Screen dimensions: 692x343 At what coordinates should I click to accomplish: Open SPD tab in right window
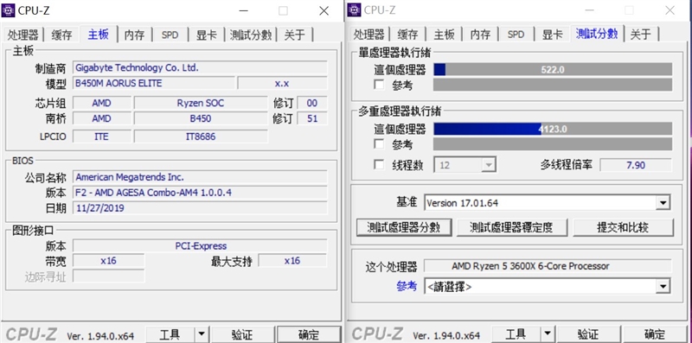[x=516, y=35]
